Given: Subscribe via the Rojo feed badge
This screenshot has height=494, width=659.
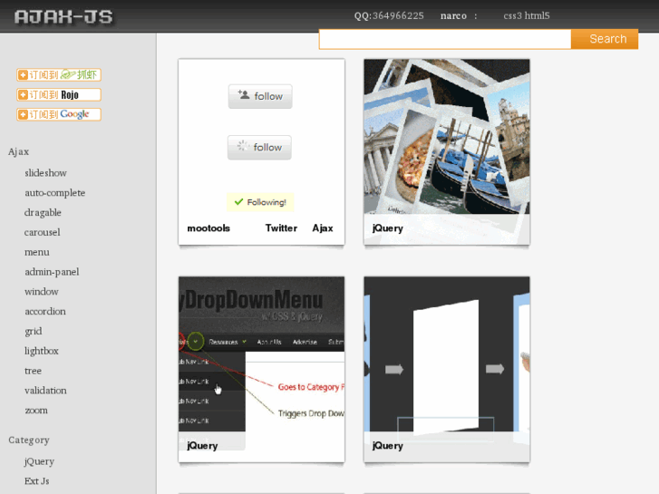Looking at the screenshot, I should point(59,94).
